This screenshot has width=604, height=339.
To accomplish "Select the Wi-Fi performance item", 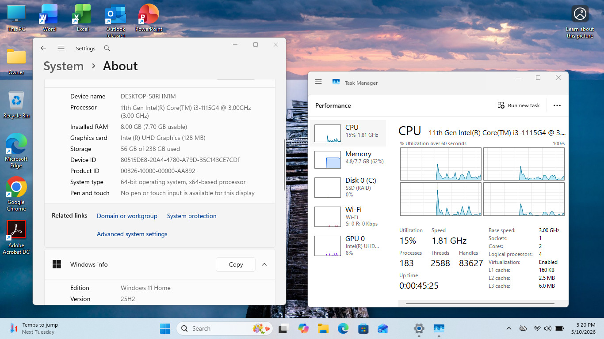I will (348, 216).
